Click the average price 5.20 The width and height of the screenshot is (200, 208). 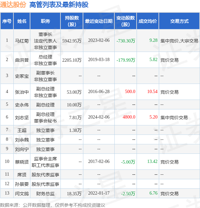point(153,117)
